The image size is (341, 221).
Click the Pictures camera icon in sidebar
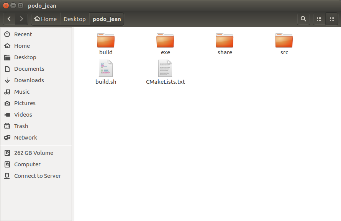(7, 103)
